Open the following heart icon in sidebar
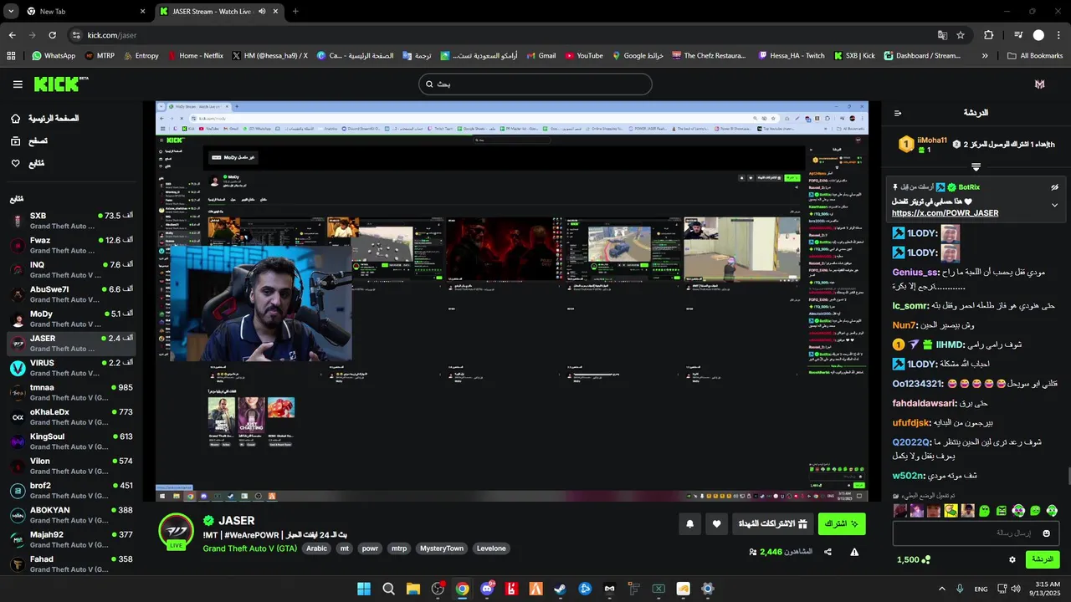 (x=15, y=163)
